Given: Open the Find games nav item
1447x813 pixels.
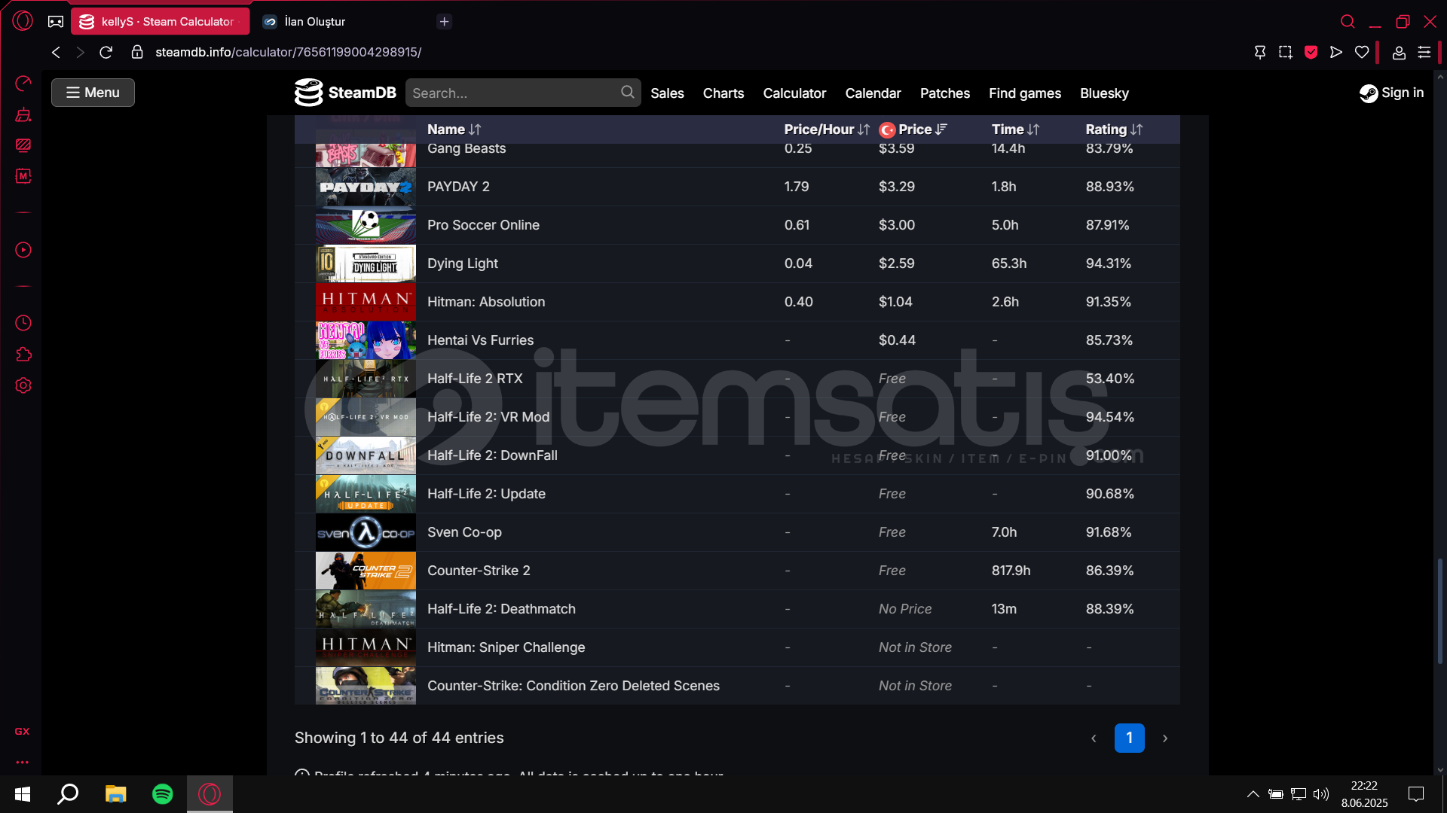Looking at the screenshot, I should (1025, 93).
